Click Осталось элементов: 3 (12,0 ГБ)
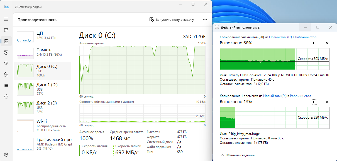 point(244,84)
